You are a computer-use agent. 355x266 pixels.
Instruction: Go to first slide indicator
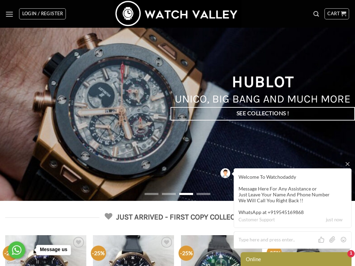point(151,194)
